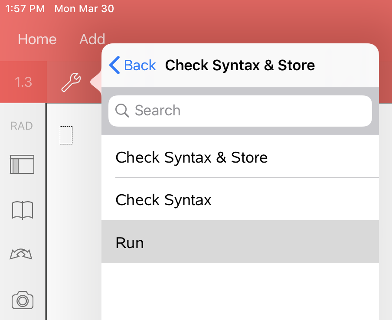Image resolution: width=392 pixels, height=320 pixels.
Task: Focus the Search input field
Action: [x=247, y=111]
